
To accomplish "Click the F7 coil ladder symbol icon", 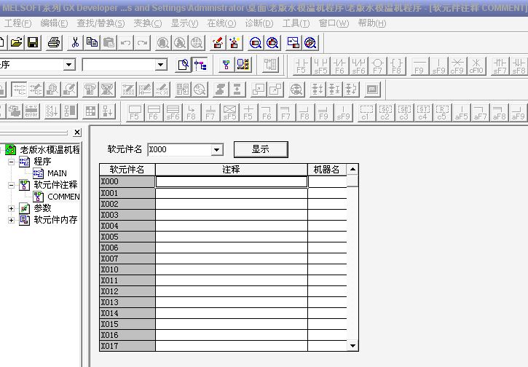I will (377, 66).
